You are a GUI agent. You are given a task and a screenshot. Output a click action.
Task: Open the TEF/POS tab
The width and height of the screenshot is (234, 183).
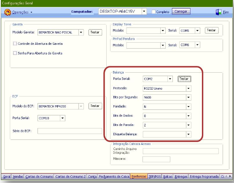point(155,177)
